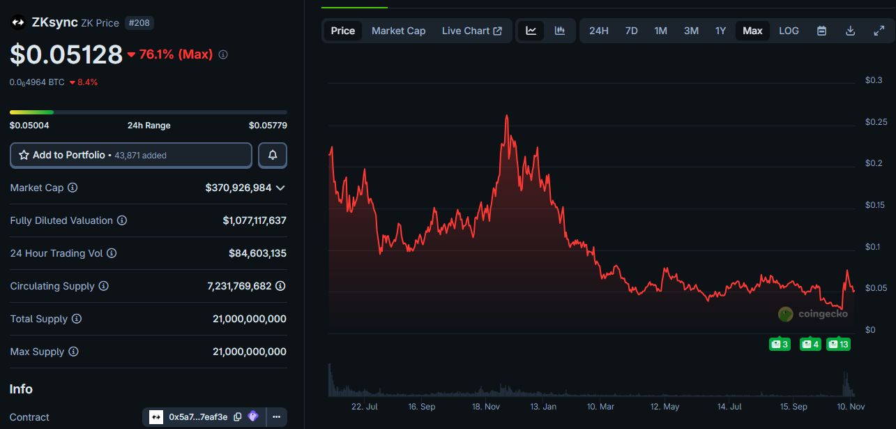Viewport: 896px width, 429px height.
Task: Expand the Market Cap breakdown chevron
Action: click(281, 187)
